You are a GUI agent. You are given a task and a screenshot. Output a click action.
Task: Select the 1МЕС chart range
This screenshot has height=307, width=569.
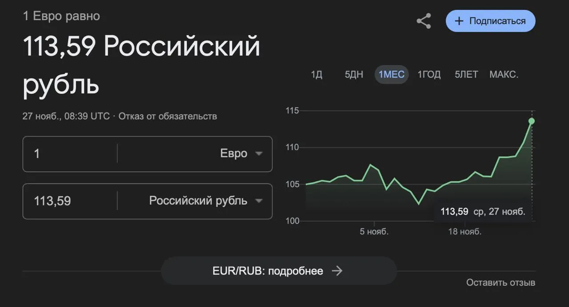point(391,74)
